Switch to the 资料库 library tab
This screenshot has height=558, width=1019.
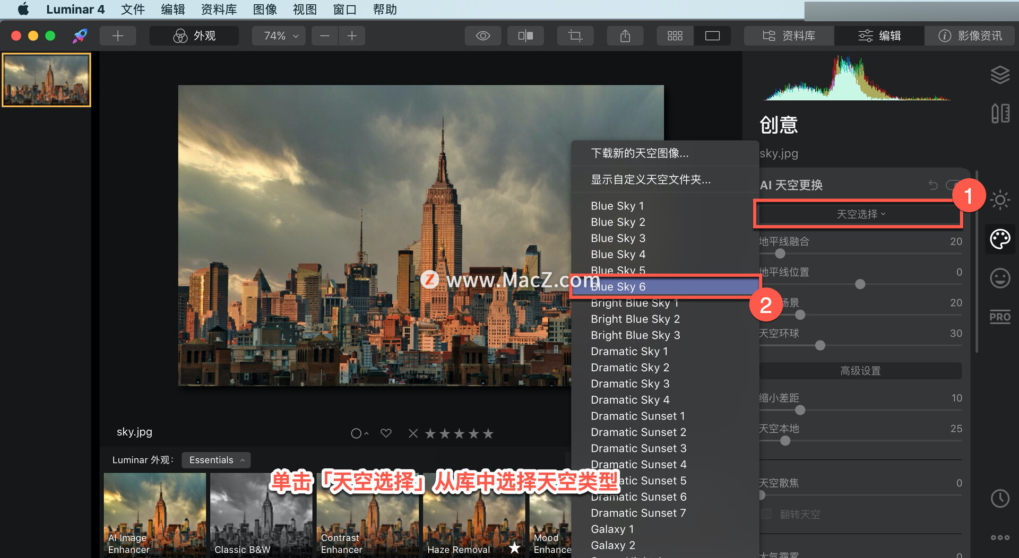coord(789,36)
